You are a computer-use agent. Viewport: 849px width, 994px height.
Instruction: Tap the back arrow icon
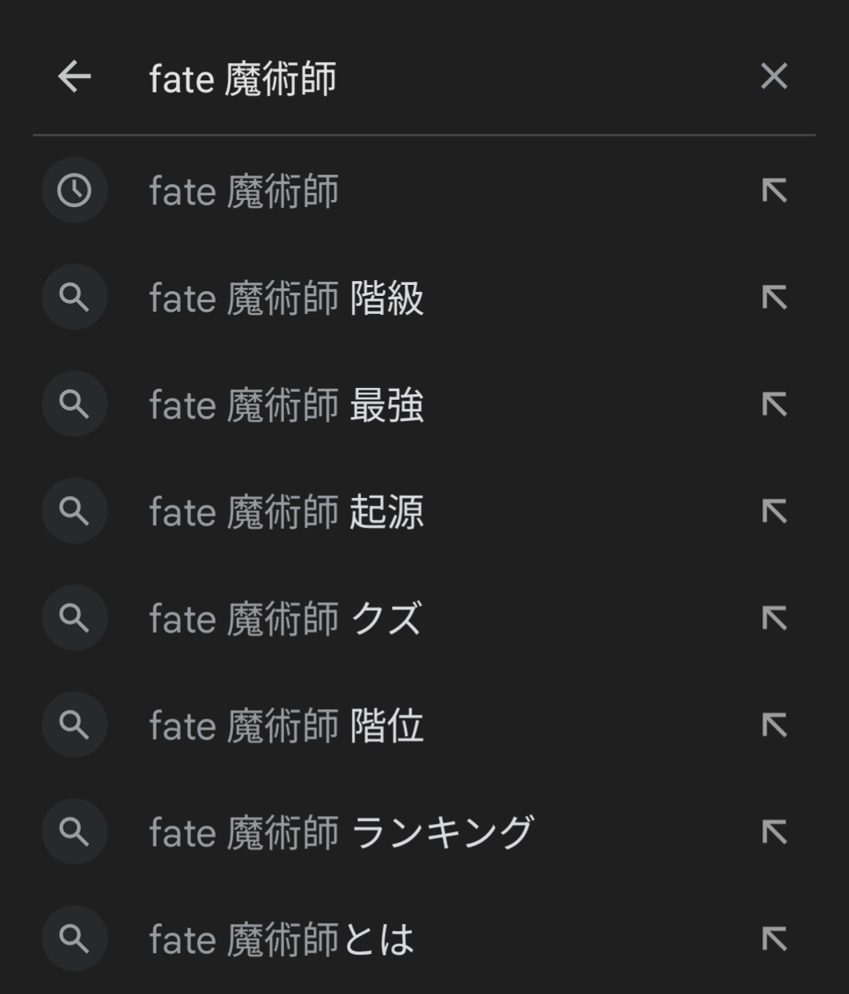click(x=75, y=77)
